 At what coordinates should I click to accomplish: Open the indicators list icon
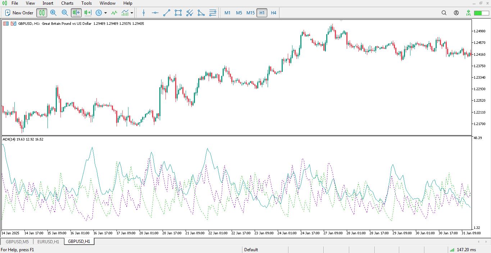pyautogui.click(x=114, y=13)
